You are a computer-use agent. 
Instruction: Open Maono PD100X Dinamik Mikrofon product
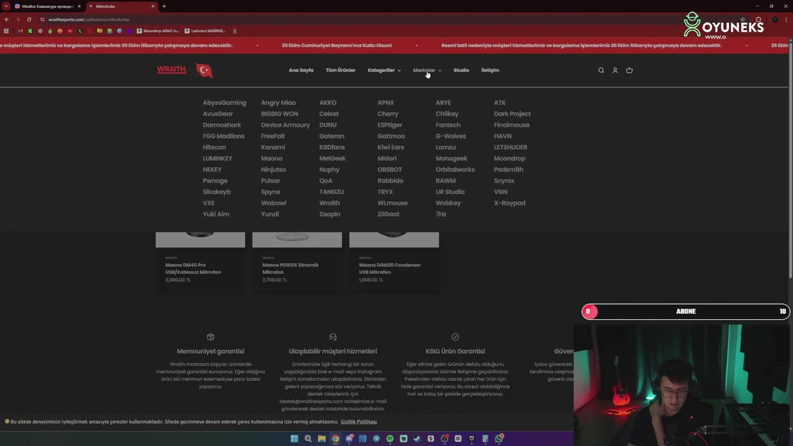point(290,268)
